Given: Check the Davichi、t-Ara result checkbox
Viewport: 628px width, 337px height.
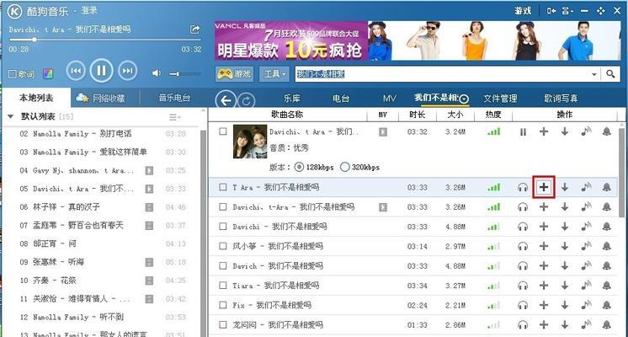Looking at the screenshot, I should pos(223,206).
